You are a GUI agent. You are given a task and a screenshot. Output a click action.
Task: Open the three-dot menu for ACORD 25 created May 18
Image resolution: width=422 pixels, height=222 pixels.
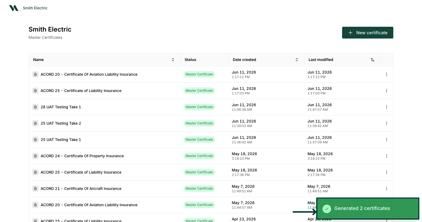tap(387, 172)
